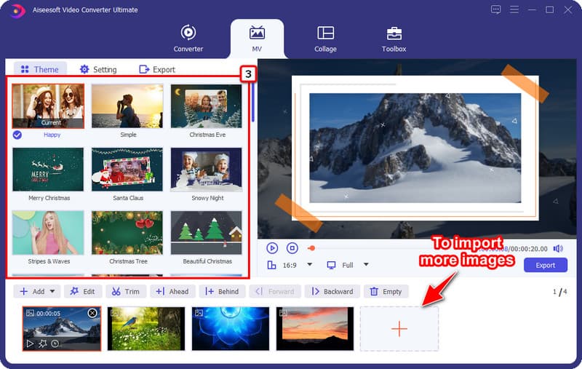Click the Trim button
Screen dimensions: 582x369
pos(126,291)
